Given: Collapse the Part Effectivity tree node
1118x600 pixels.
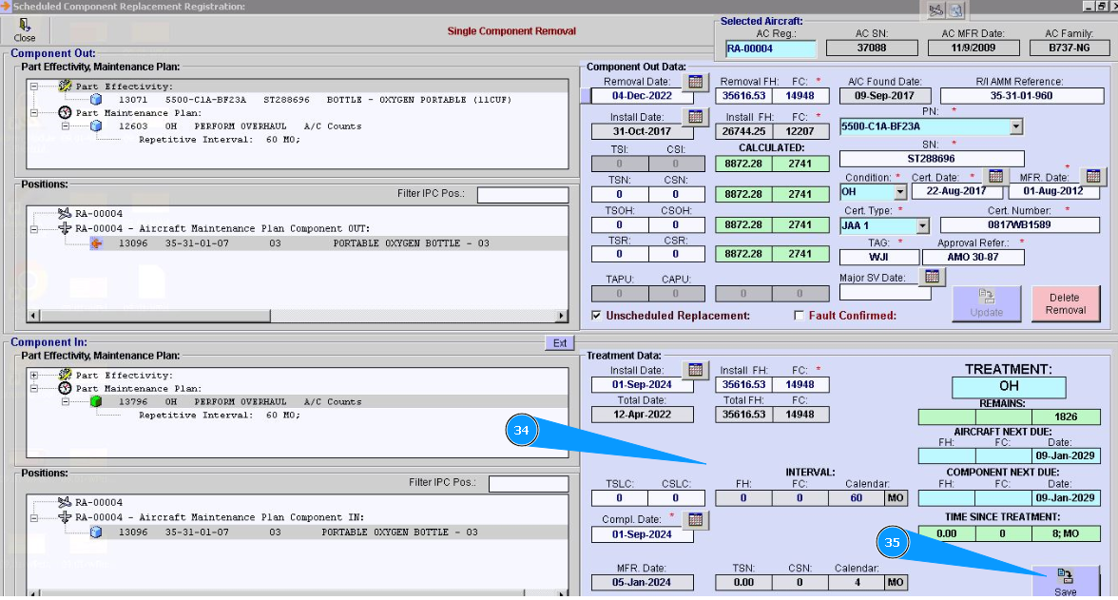Looking at the screenshot, I should (x=35, y=86).
